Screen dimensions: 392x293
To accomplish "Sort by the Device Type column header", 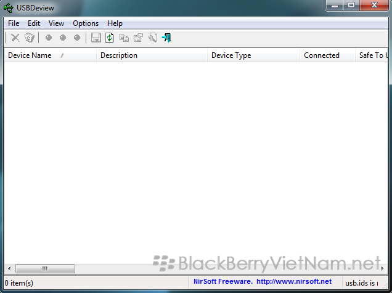I will pos(231,55).
